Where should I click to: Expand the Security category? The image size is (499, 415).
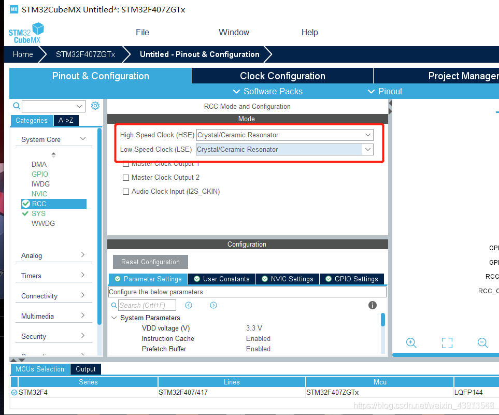[83, 335]
